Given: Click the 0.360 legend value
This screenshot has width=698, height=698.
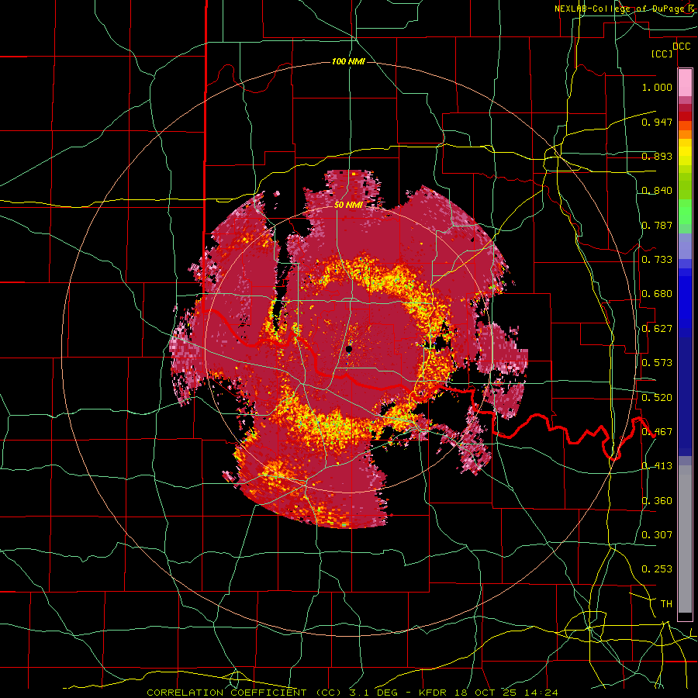Looking at the screenshot, I should click(x=657, y=501).
